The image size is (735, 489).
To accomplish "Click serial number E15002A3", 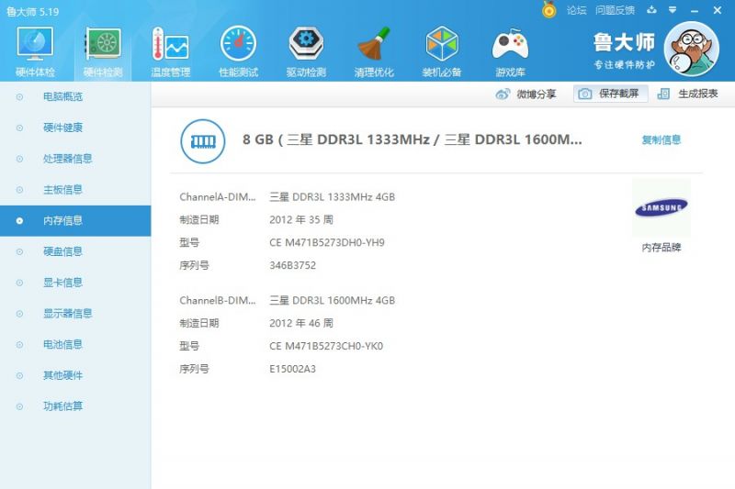I will click(292, 369).
